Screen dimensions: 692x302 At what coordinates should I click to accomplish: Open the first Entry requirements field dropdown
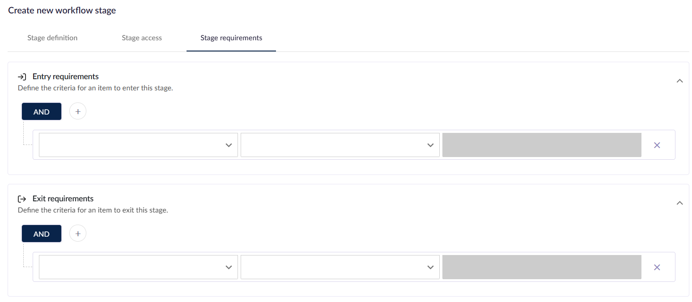coord(138,145)
